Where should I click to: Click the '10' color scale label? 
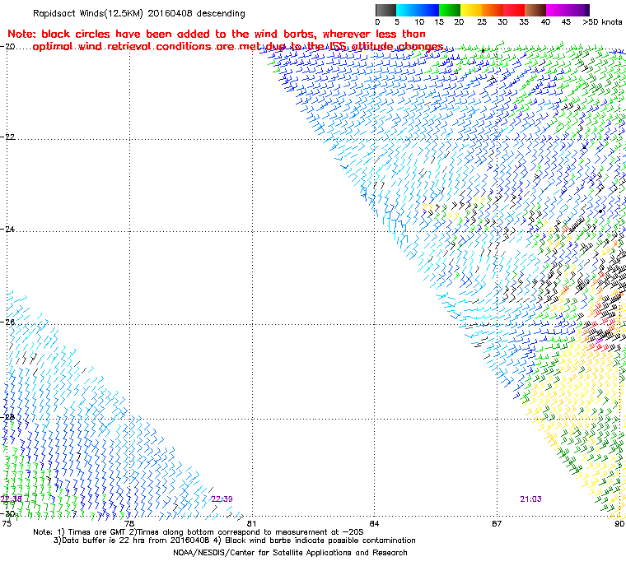pyautogui.click(x=419, y=22)
